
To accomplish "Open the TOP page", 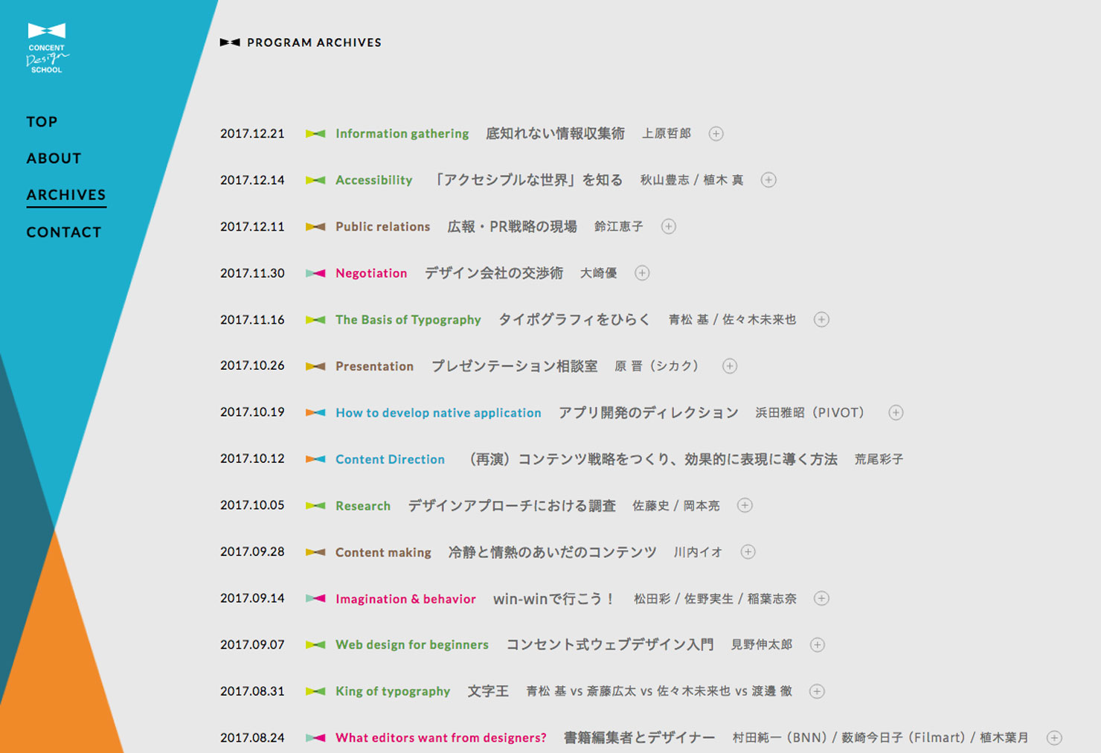I will pos(42,122).
